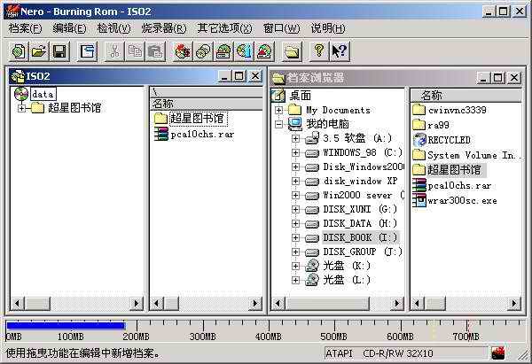Click right scroll arrow in browser file list
The width and height of the screenshot is (532, 364).
click(514, 303)
